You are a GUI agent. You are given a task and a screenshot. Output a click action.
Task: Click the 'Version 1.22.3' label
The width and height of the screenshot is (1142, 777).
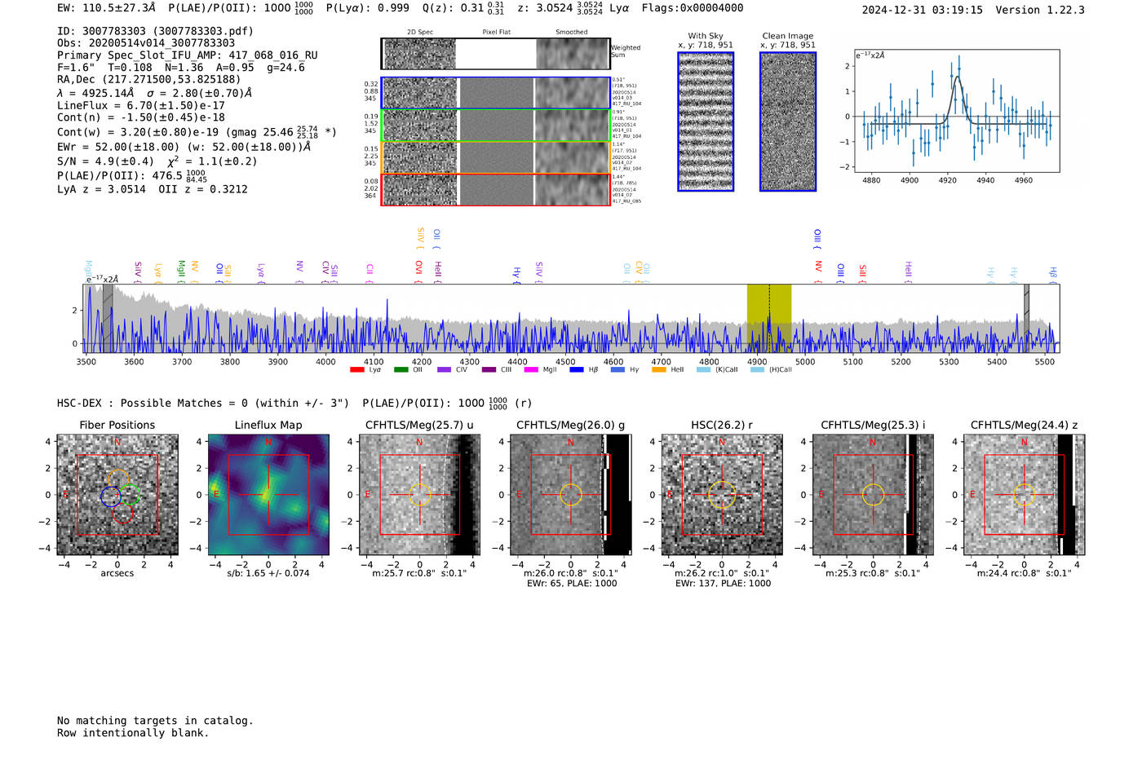coord(1040,10)
